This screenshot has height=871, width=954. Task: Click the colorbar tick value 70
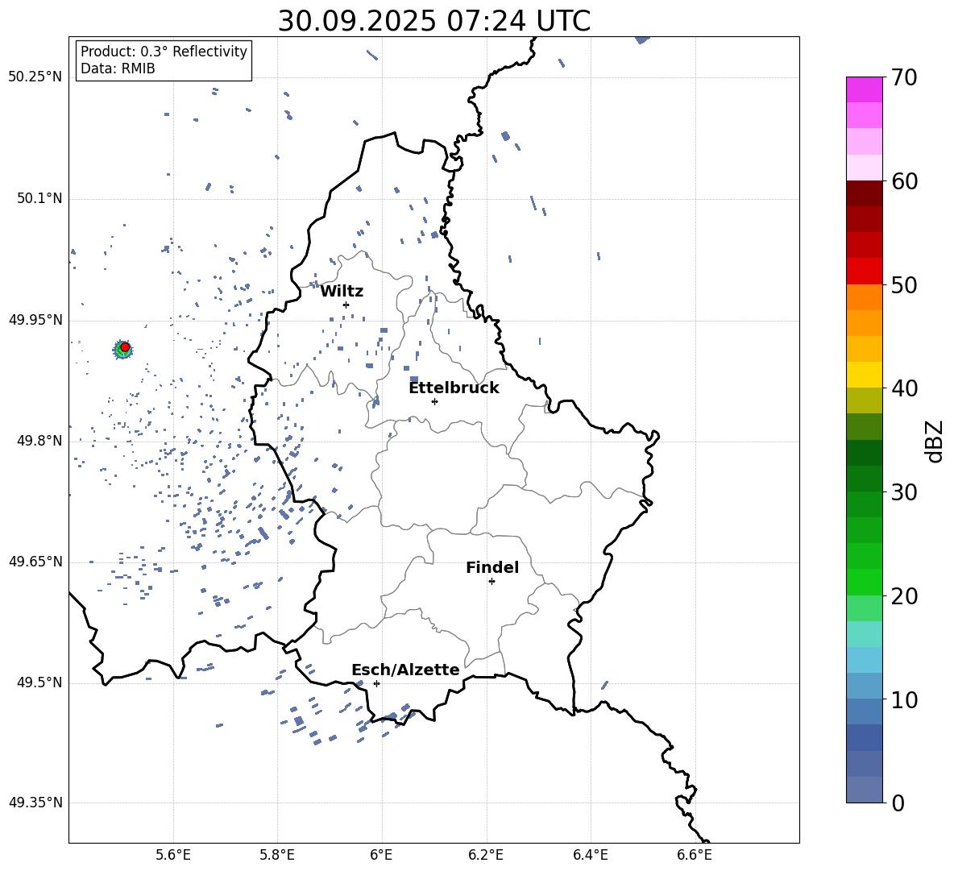coord(904,77)
